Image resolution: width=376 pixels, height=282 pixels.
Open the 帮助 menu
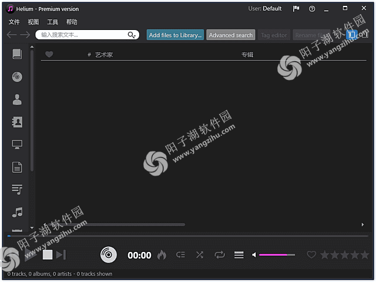coord(72,22)
